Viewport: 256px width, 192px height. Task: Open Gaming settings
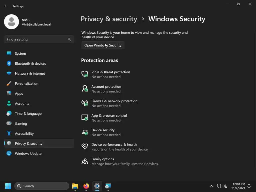coord(39,123)
